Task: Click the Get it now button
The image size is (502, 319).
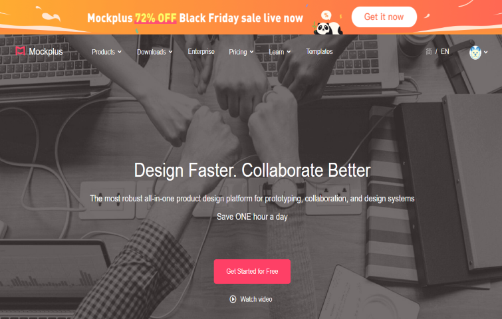Action: point(384,17)
